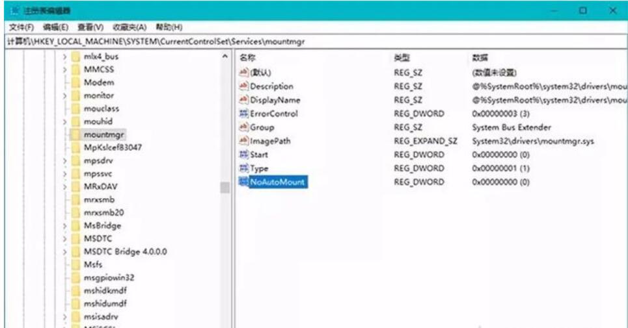Screen dimensions: 628x328
Task: Click the string icon of Group value
Action: point(243,127)
